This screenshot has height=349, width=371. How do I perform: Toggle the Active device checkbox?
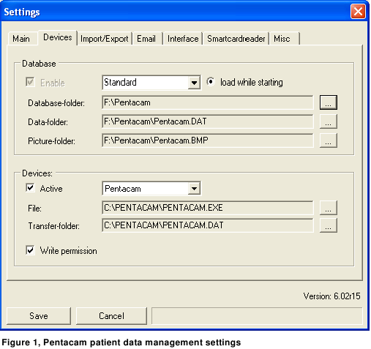click(x=30, y=188)
